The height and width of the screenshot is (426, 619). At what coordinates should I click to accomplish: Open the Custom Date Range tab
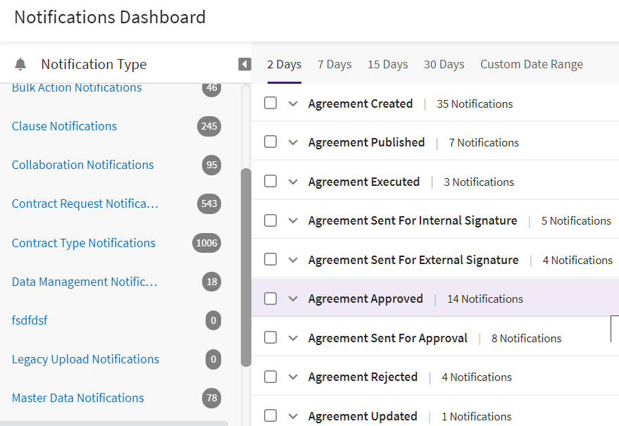[532, 65]
